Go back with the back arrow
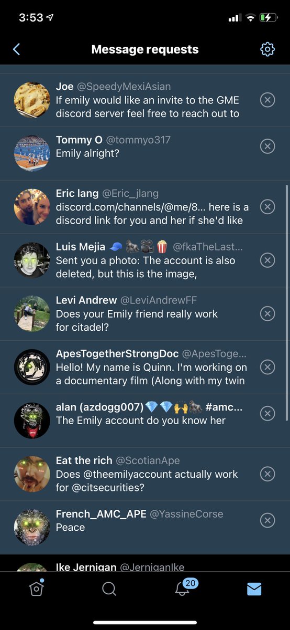The image size is (290, 630). tap(16, 49)
